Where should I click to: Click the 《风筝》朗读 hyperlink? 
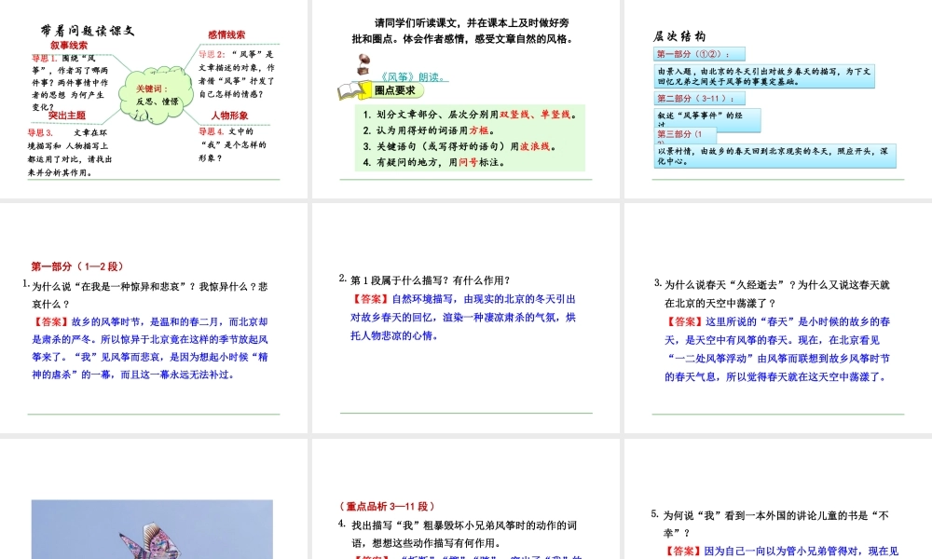[x=413, y=77]
